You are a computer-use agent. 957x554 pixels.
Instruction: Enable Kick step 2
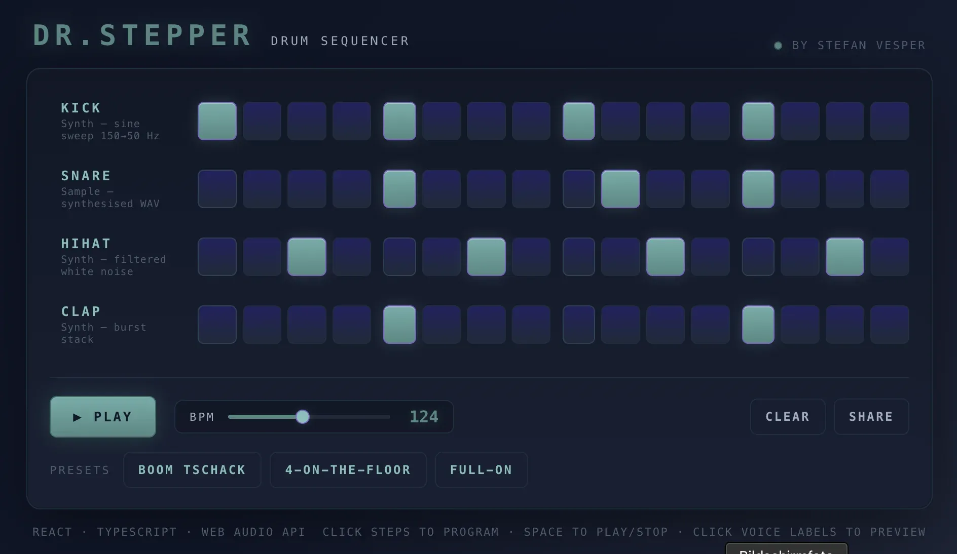(262, 121)
